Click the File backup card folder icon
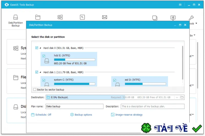This screenshot has width=205, height=136. click(16, 77)
